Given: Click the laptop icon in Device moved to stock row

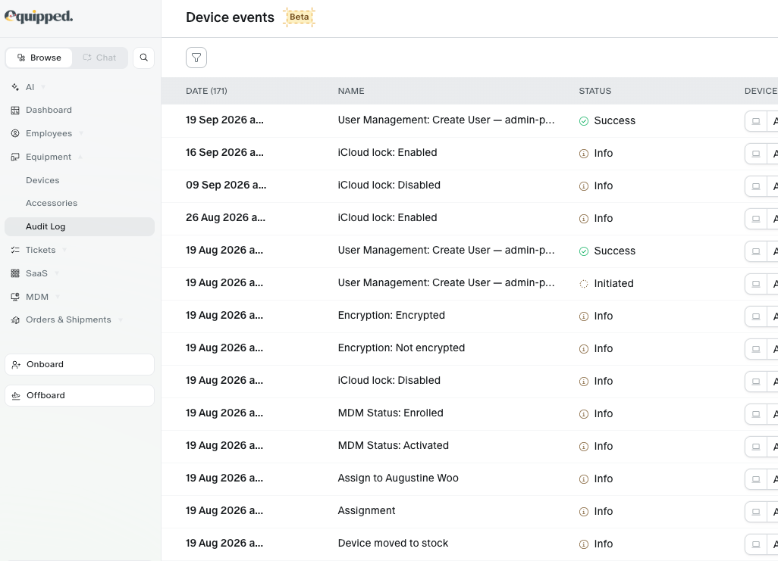Looking at the screenshot, I should (x=756, y=544).
